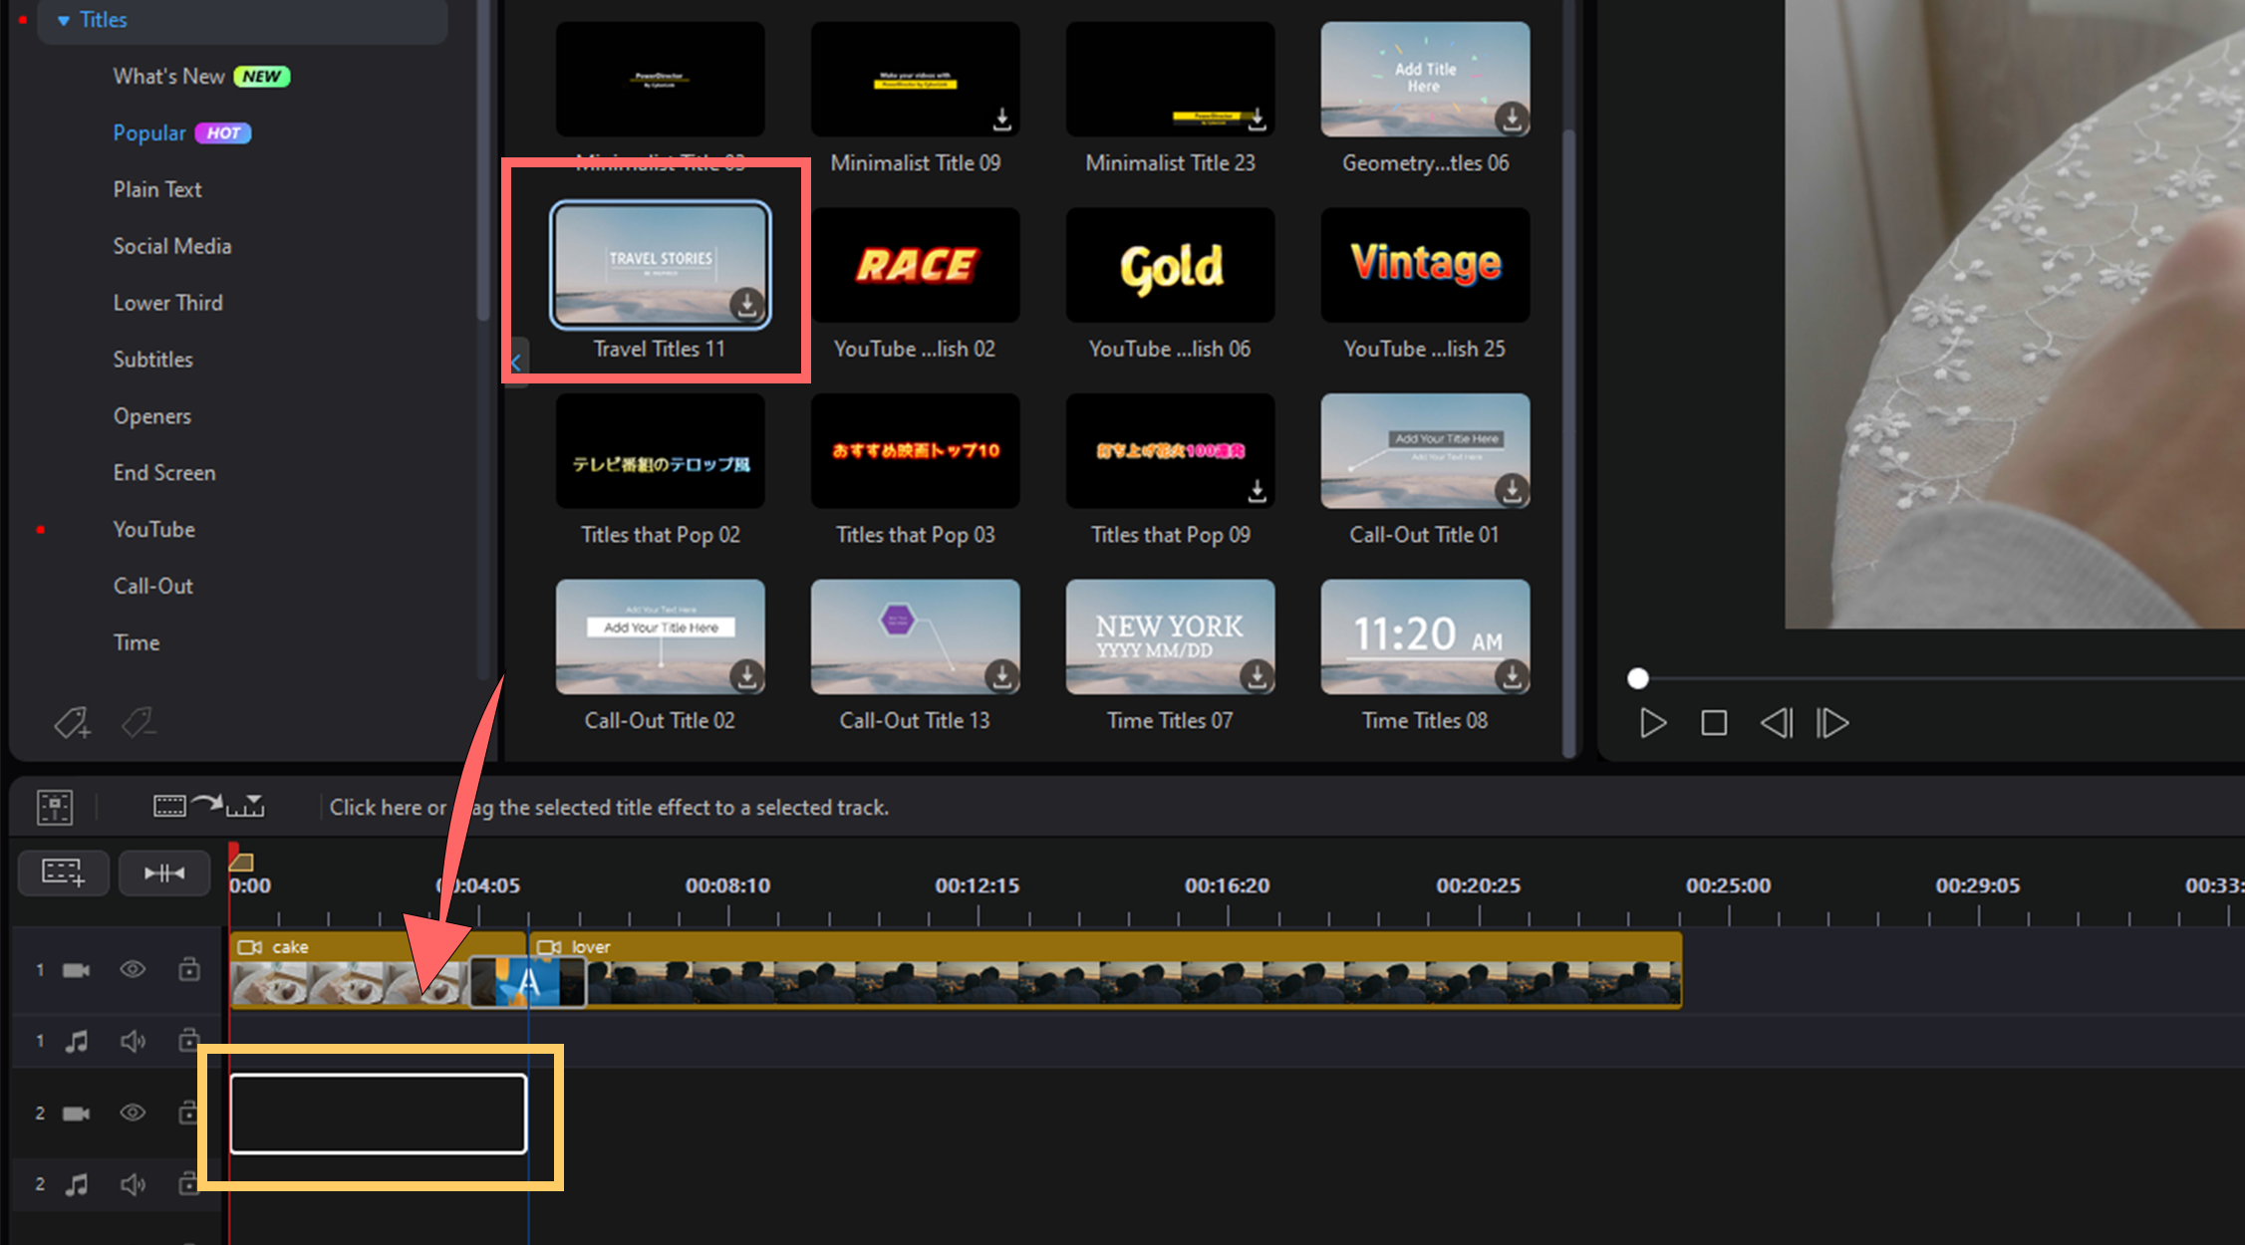Click the audio track 2 music note icon

coord(77,1185)
